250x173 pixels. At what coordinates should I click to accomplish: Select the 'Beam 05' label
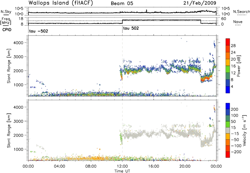122,3
